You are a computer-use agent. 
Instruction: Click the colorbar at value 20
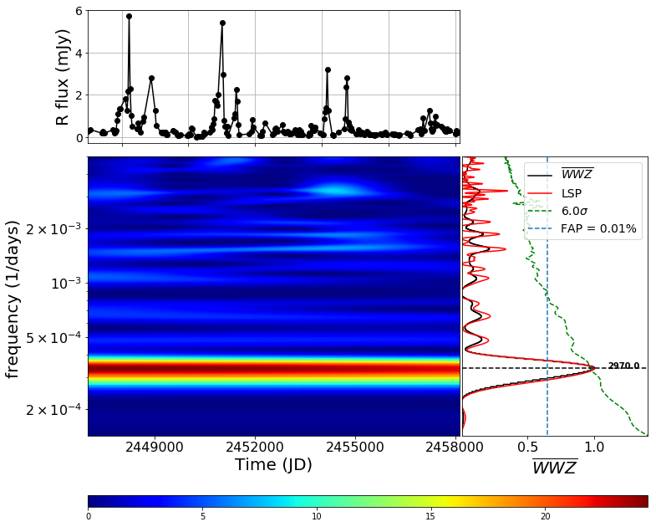click(545, 501)
